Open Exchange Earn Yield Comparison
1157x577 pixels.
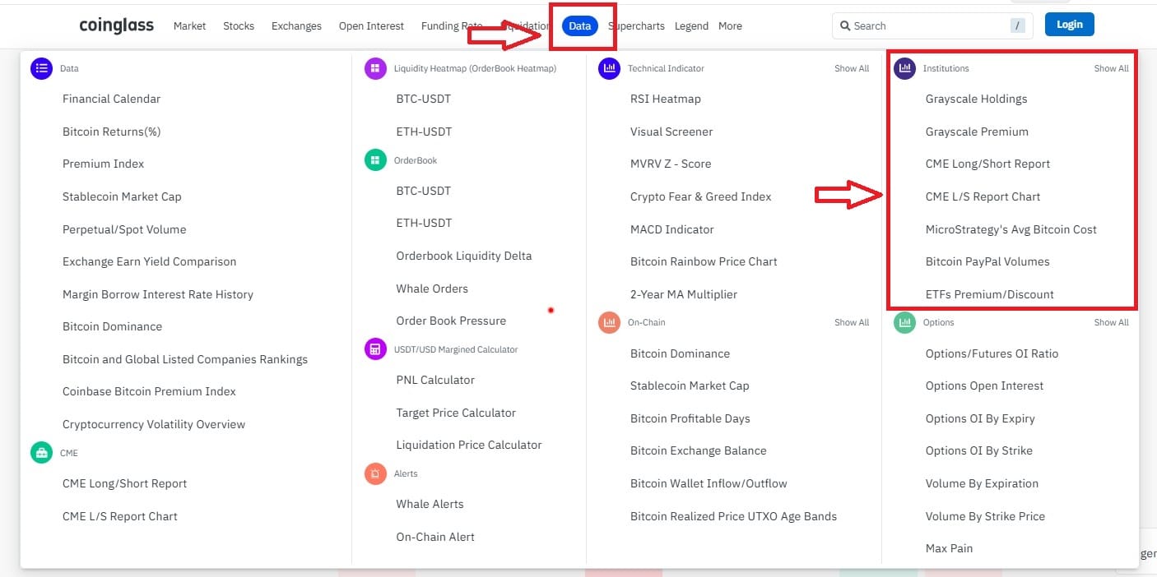(149, 261)
